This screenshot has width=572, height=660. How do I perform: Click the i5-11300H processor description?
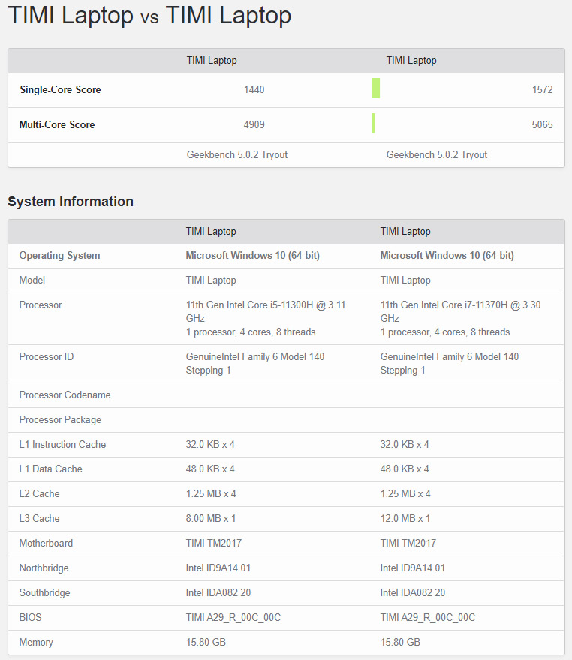click(266, 318)
